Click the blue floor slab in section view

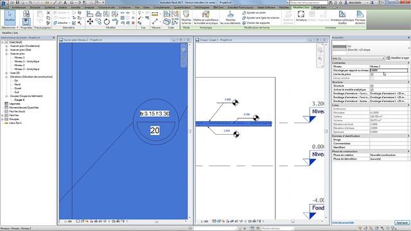click(x=233, y=124)
